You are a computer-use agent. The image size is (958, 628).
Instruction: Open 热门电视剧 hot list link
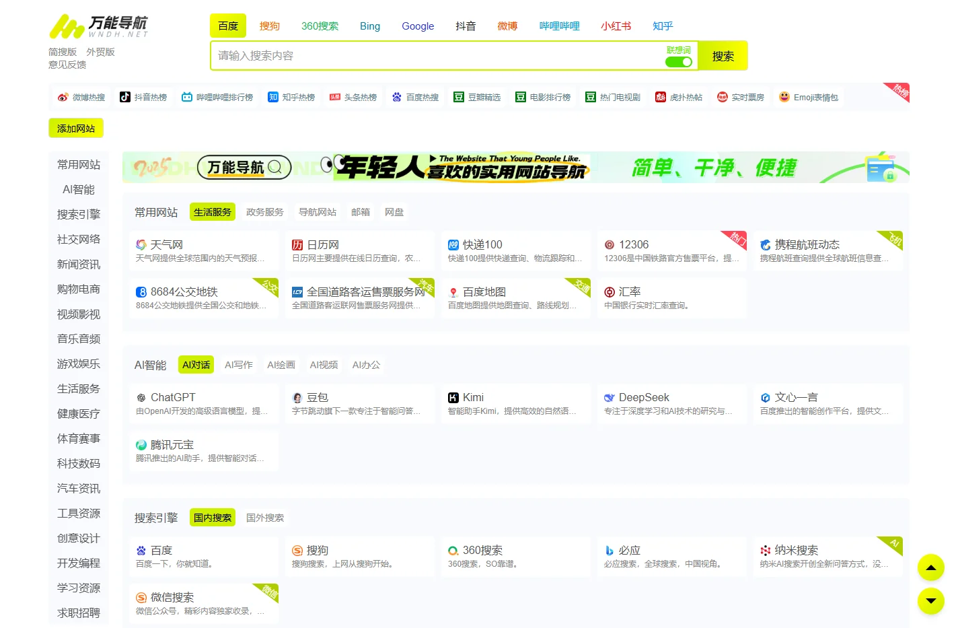click(x=613, y=97)
